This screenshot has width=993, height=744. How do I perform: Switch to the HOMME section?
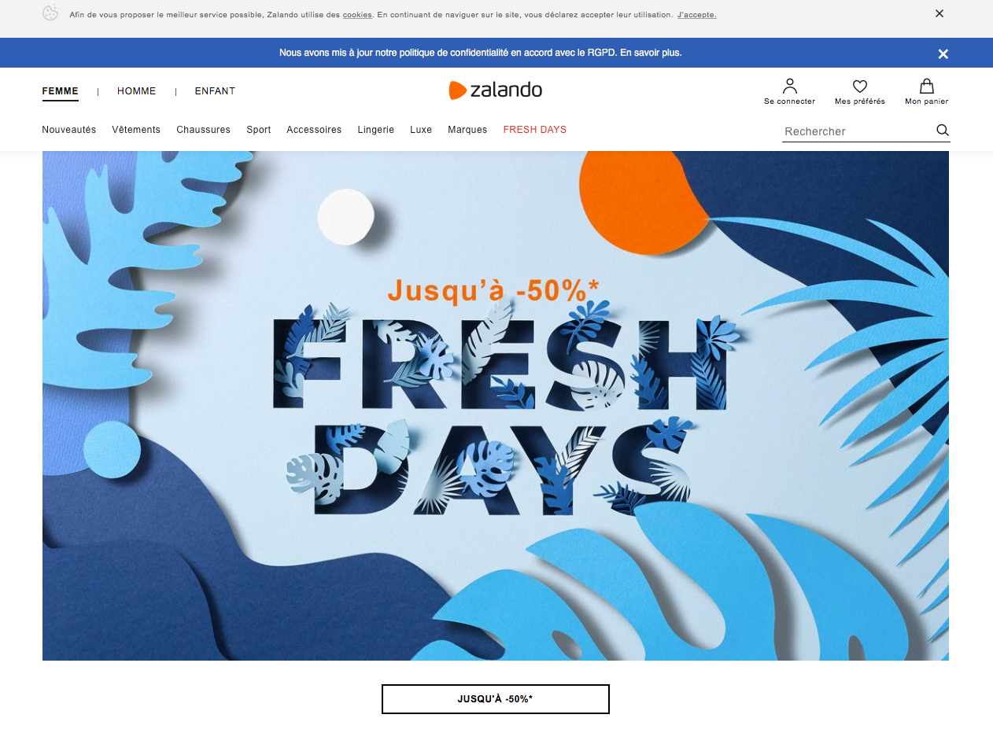(x=137, y=91)
